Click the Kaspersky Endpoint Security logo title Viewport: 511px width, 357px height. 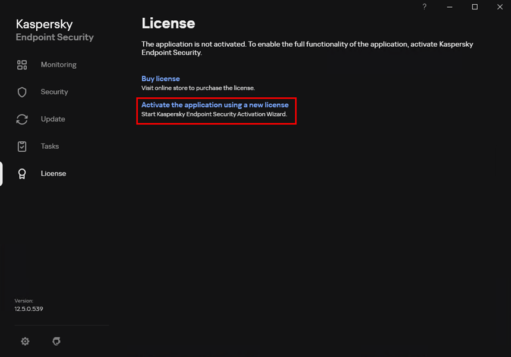tap(55, 30)
